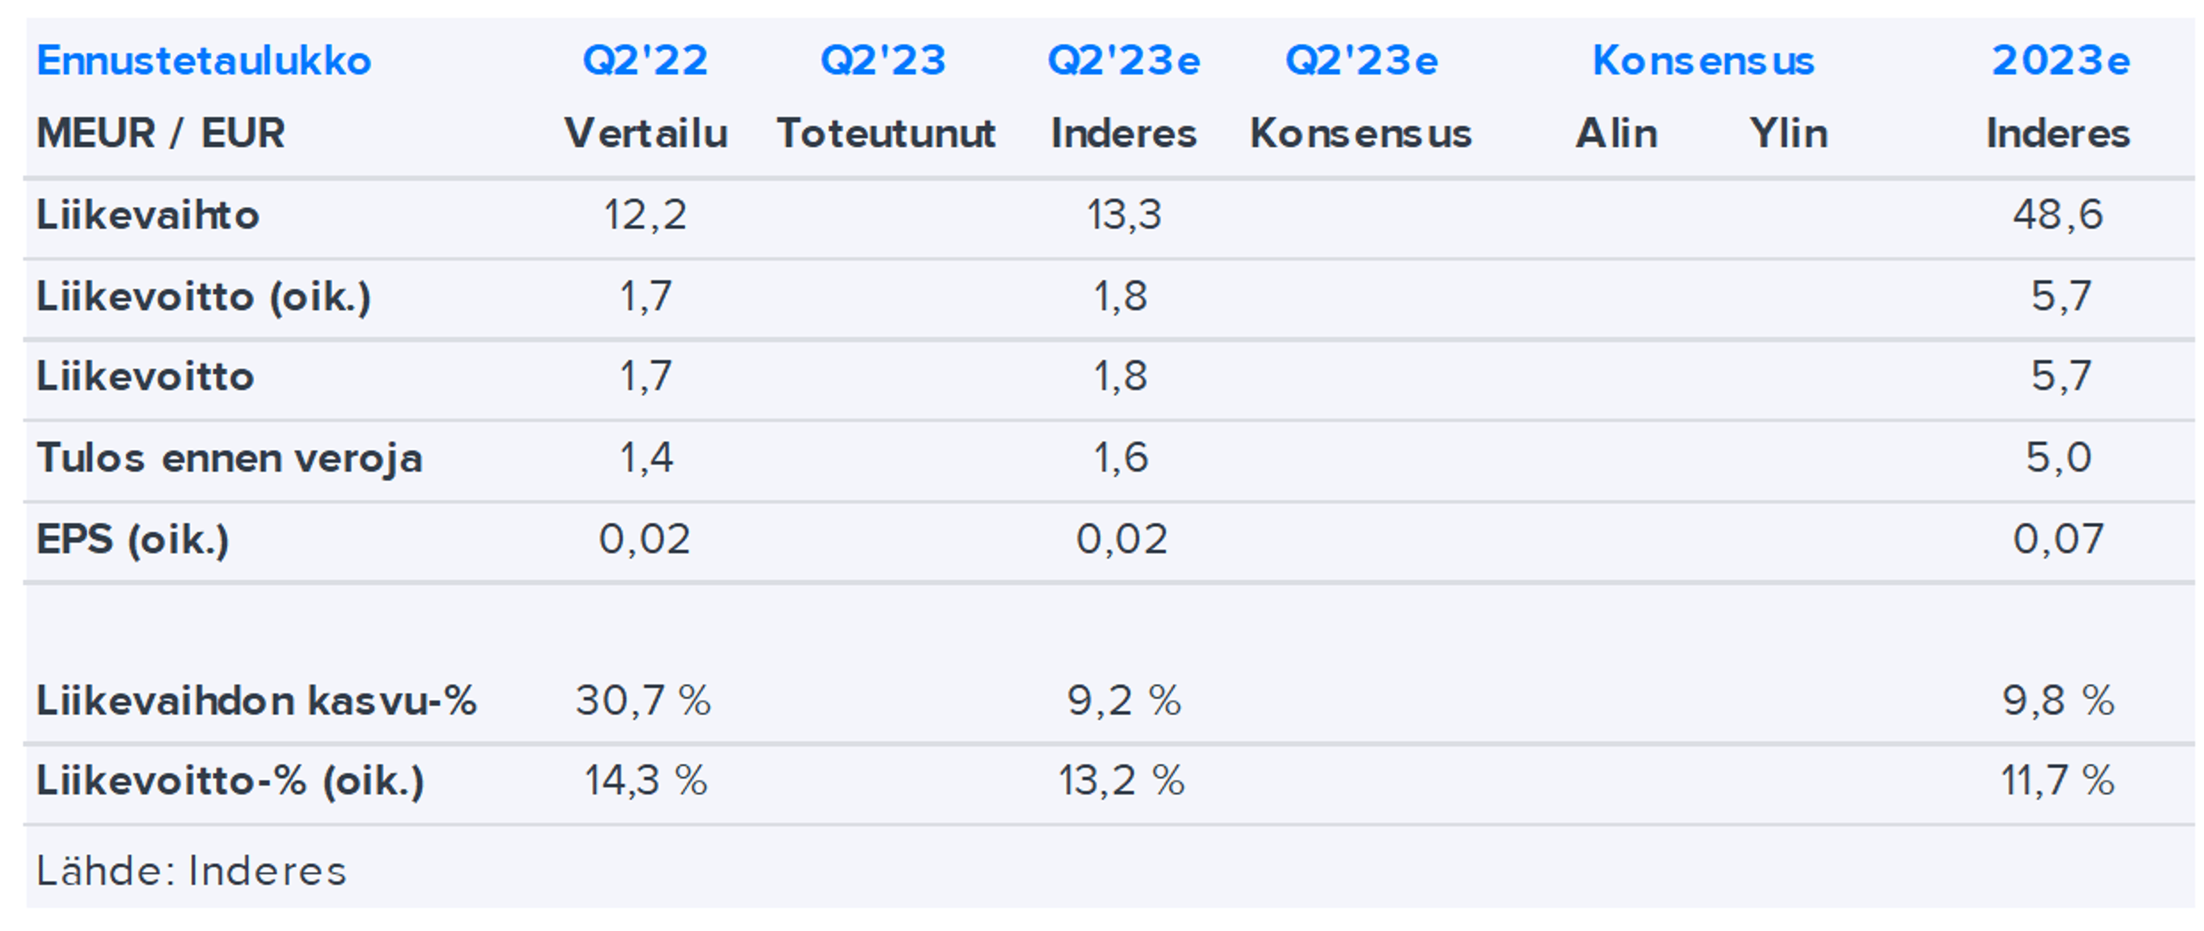Click the EPS (oik.) row label
The image size is (2204, 931).
[x=133, y=539]
